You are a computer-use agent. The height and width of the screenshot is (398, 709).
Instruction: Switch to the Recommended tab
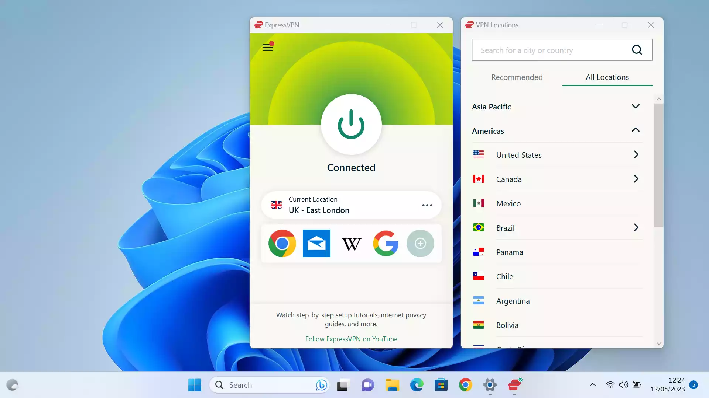point(517,77)
